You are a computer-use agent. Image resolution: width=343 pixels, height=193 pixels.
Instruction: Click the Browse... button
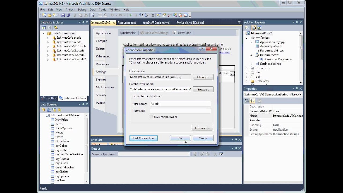pyautogui.click(x=203, y=89)
